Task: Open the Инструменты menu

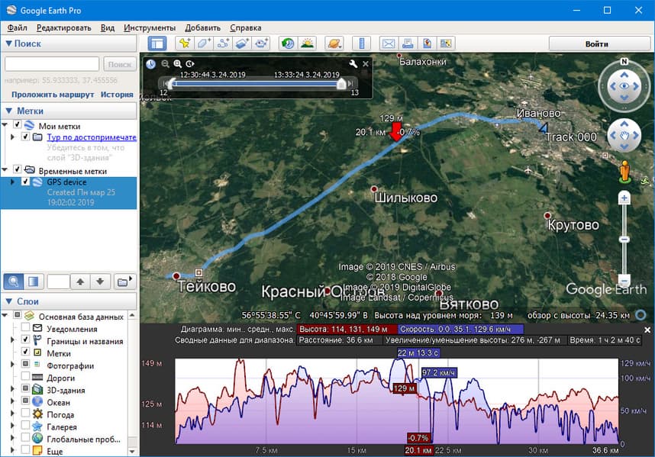Action: click(x=150, y=27)
